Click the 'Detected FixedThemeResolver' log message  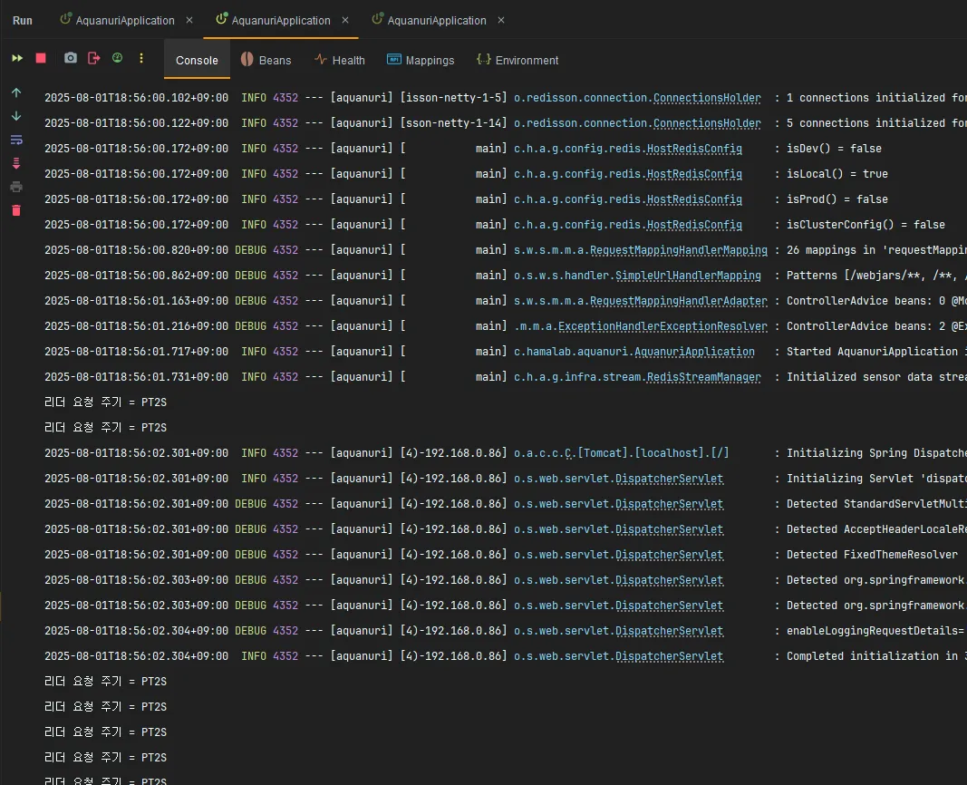tap(872, 555)
